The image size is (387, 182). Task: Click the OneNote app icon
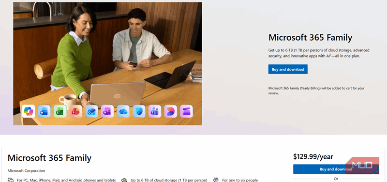point(107,111)
